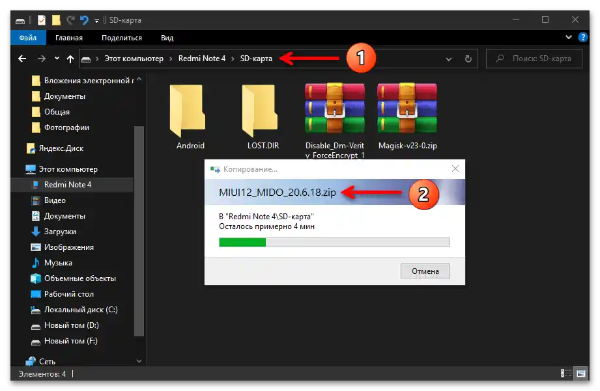Screen dimensions: 600x391
Task: Click the sidebar scroll up arrow
Action: [x=139, y=79]
